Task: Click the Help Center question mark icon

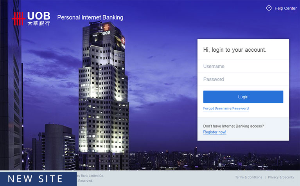Action: pos(269,8)
